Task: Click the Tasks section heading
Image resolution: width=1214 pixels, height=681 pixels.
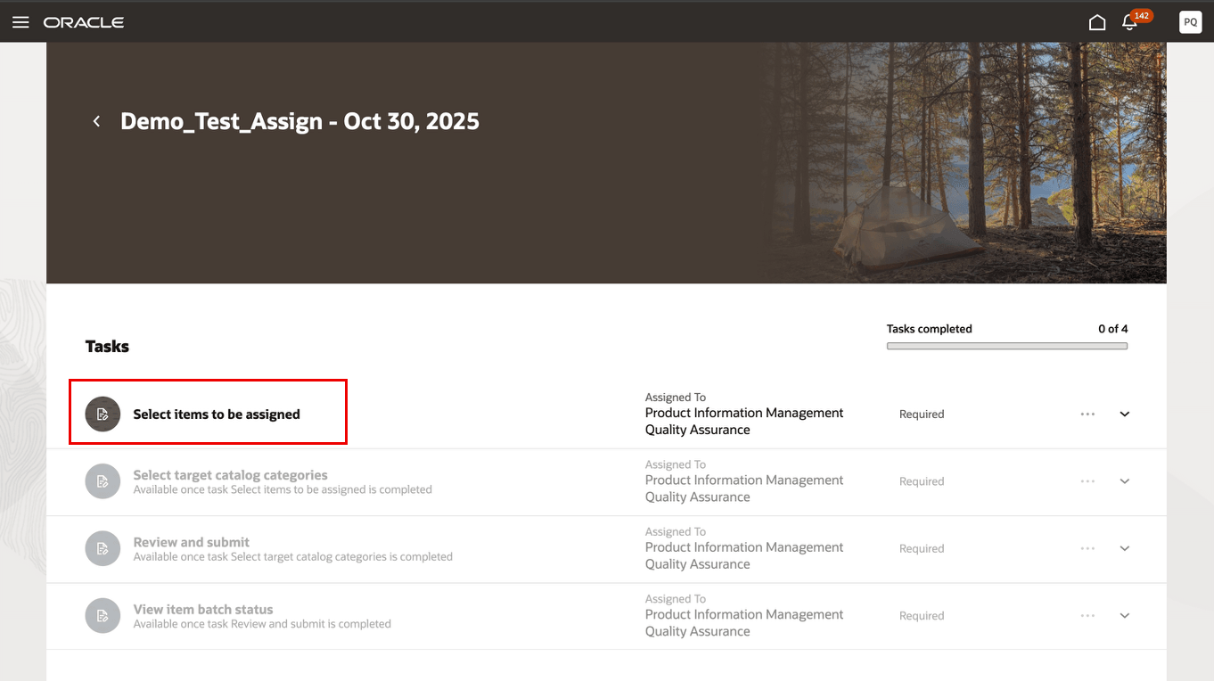Action: pyautogui.click(x=107, y=347)
